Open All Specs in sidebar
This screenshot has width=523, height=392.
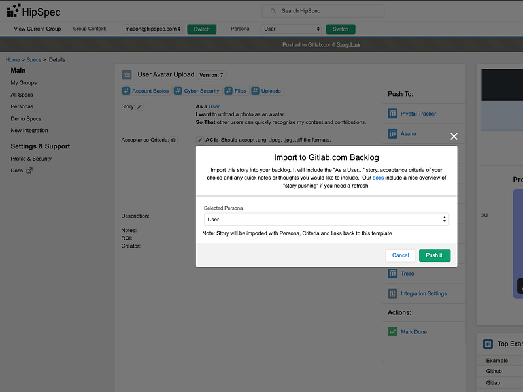[22, 95]
